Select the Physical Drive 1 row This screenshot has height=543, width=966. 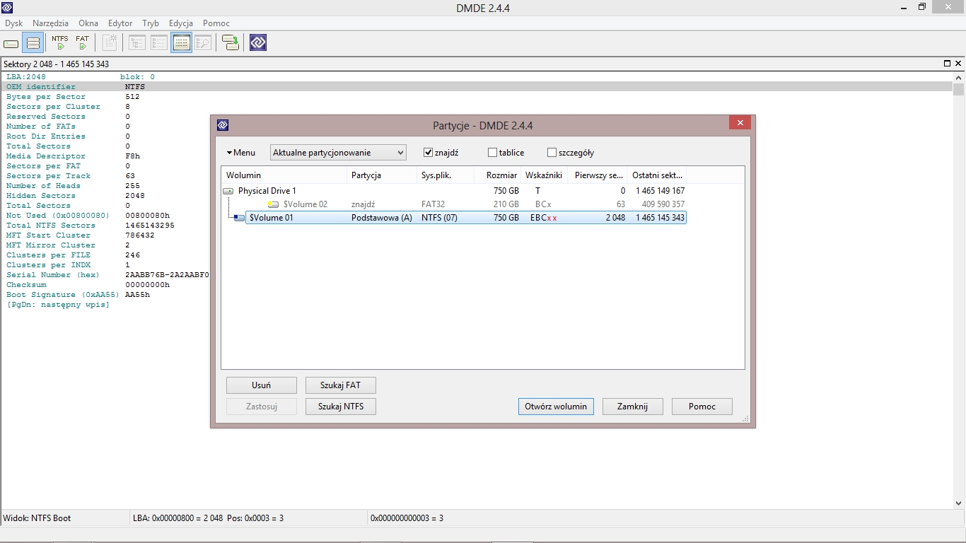point(454,191)
